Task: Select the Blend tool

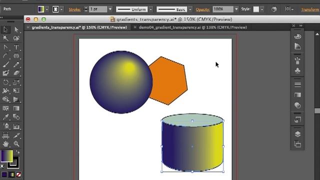Action: pos(16,117)
